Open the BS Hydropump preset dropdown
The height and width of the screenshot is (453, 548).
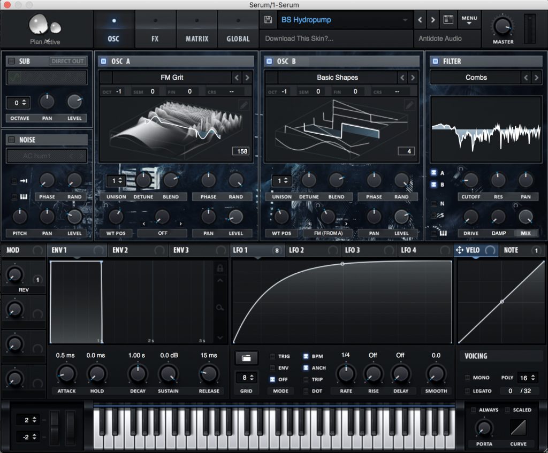(342, 20)
